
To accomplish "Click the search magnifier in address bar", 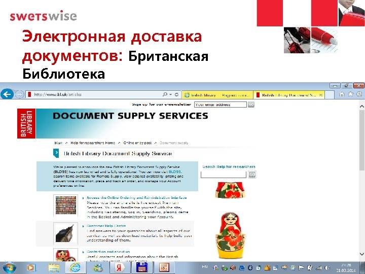I will (165, 94).
